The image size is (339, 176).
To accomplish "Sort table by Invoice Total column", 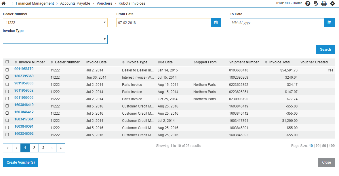I will [279, 62].
